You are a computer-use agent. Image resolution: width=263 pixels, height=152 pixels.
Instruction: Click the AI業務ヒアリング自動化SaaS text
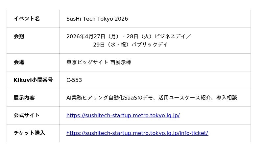(x=101, y=98)
